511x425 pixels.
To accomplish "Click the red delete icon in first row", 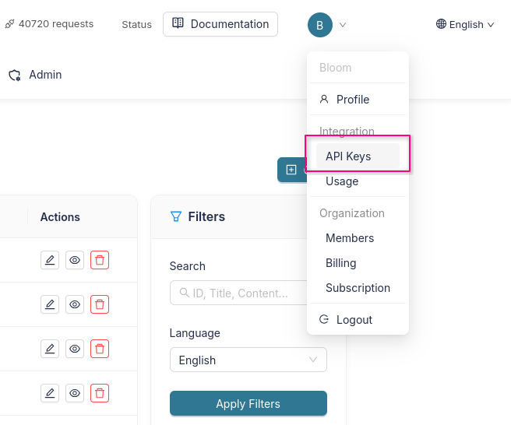I will click(x=100, y=261).
